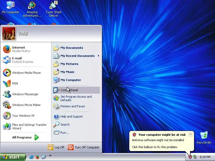Open My Documents in the Start menu

76,48
